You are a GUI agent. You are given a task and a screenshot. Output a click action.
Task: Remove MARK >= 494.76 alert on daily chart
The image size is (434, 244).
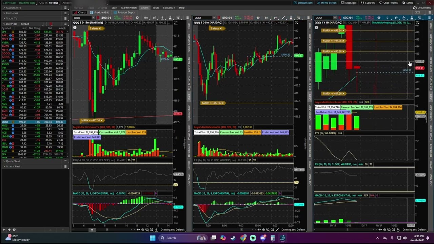[343, 41]
